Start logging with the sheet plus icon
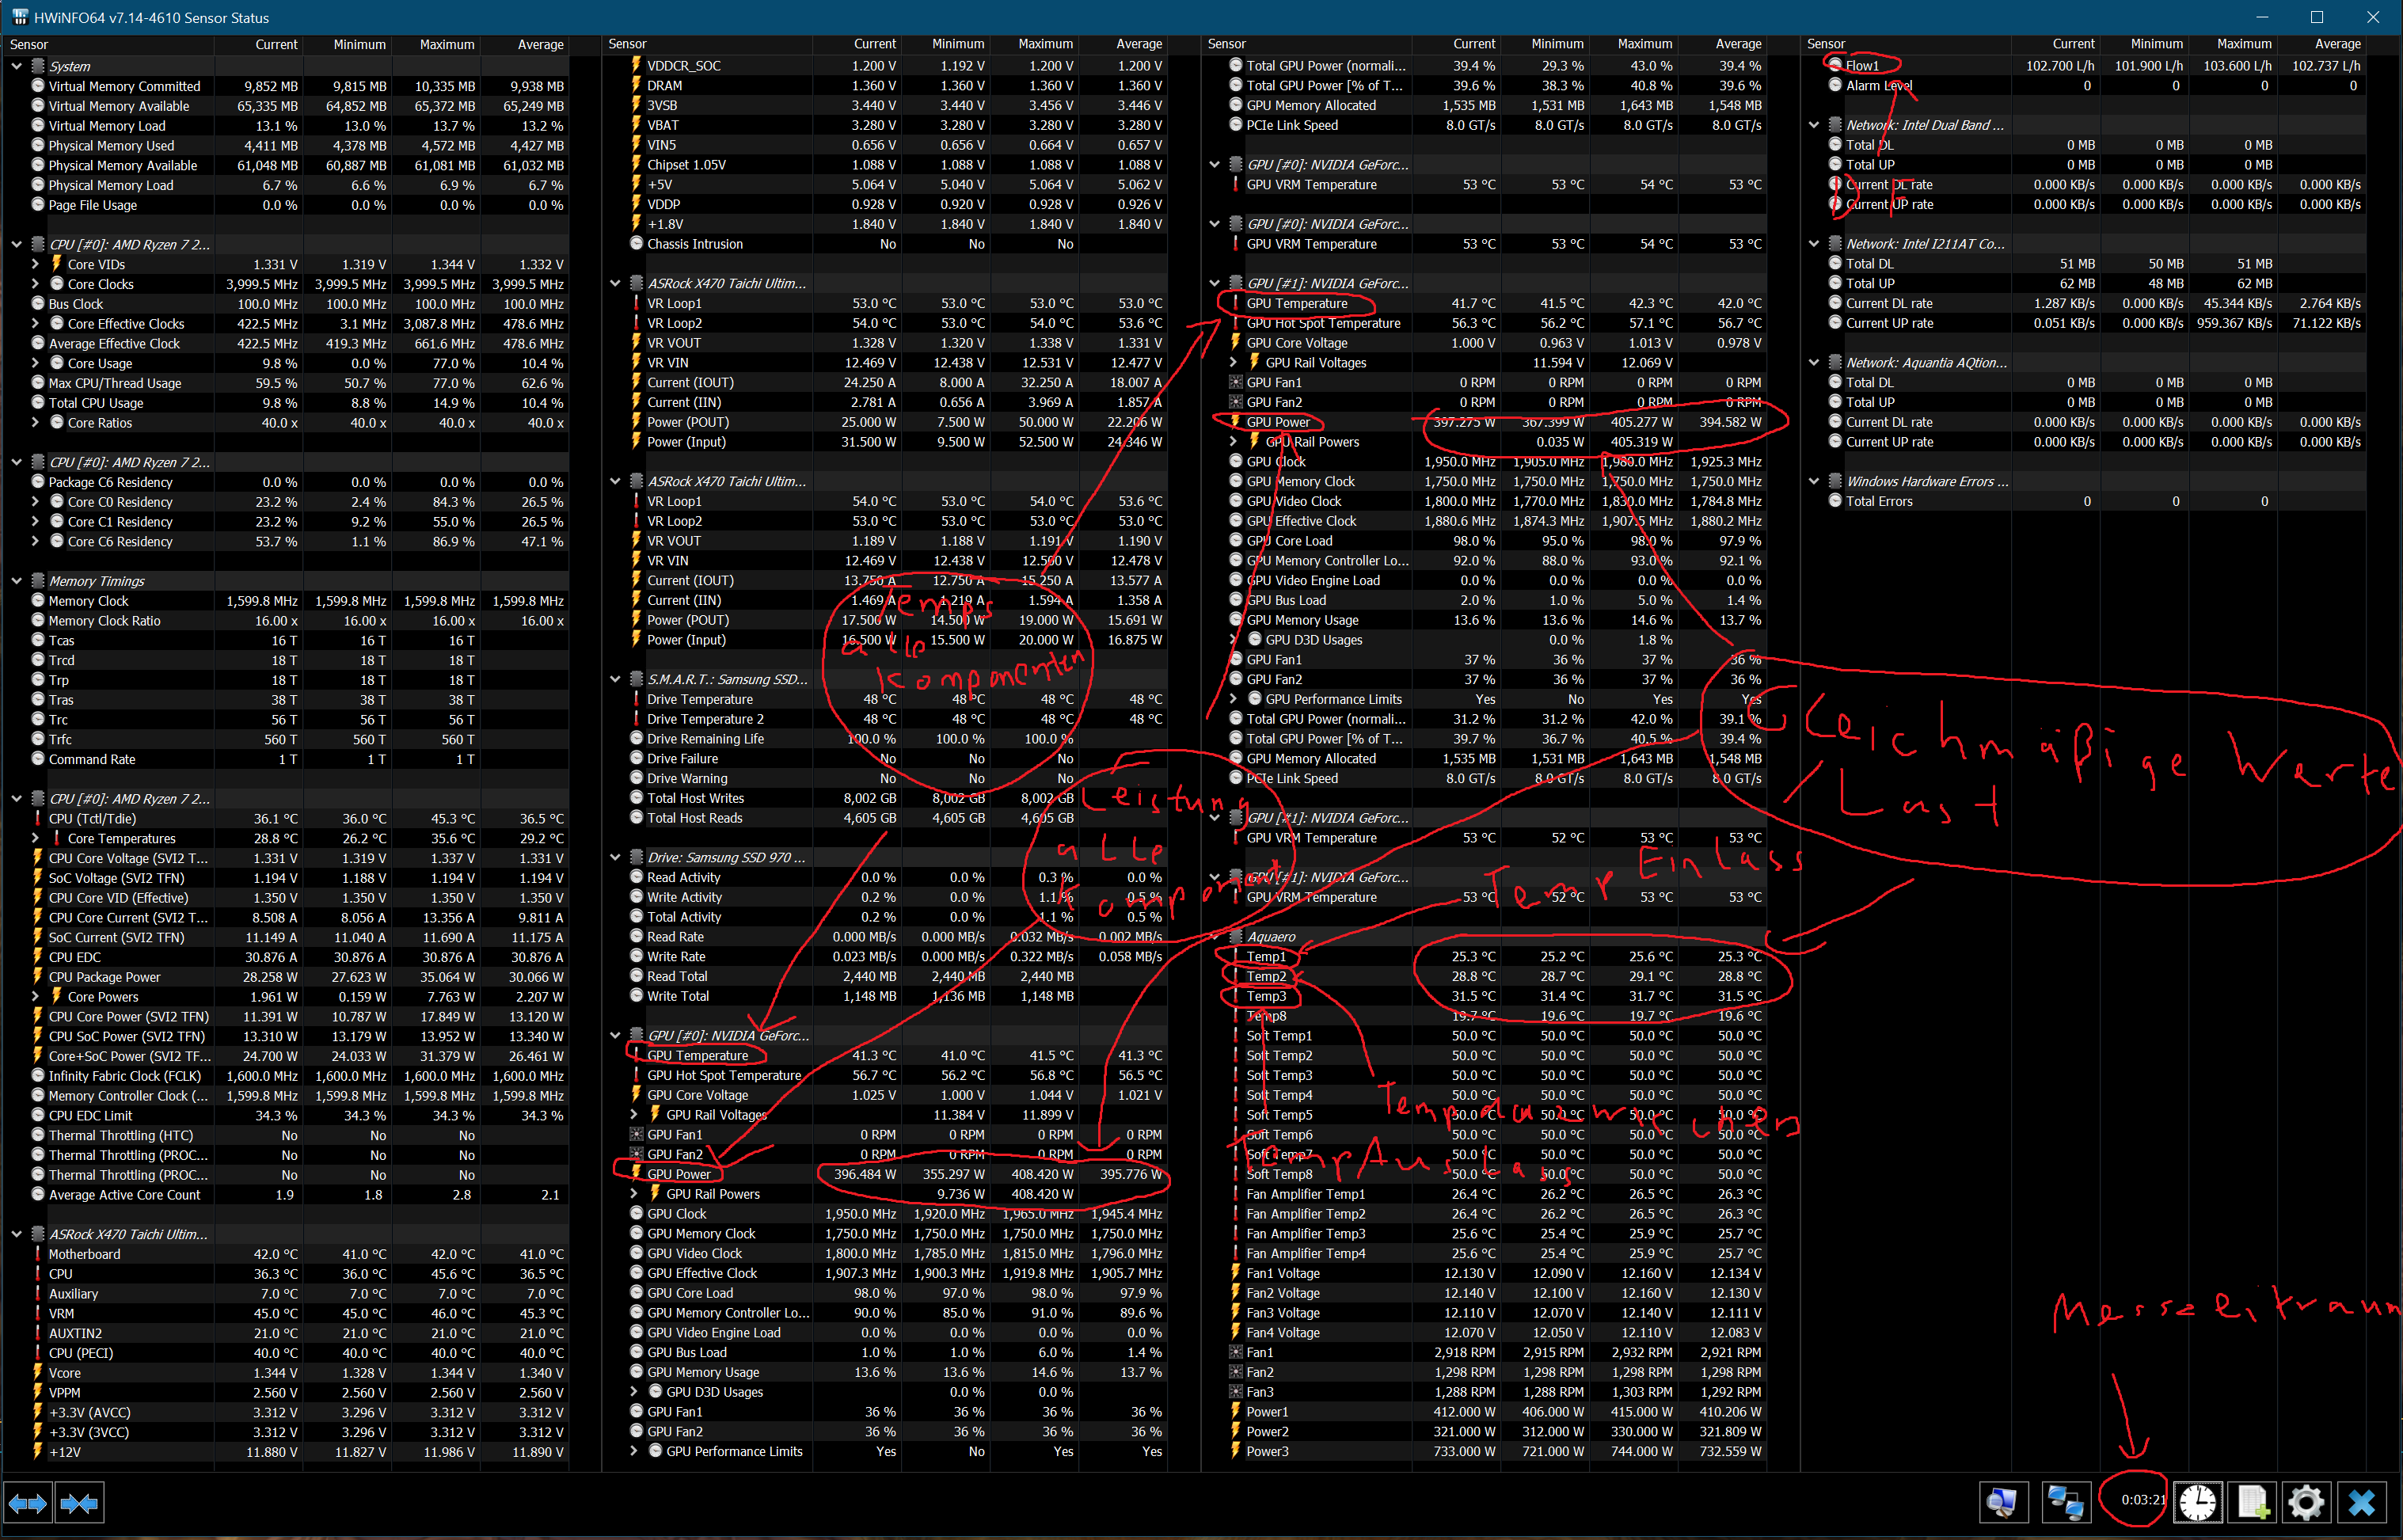The width and height of the screenshot is (2403, 1540). coord(2253,1502)
